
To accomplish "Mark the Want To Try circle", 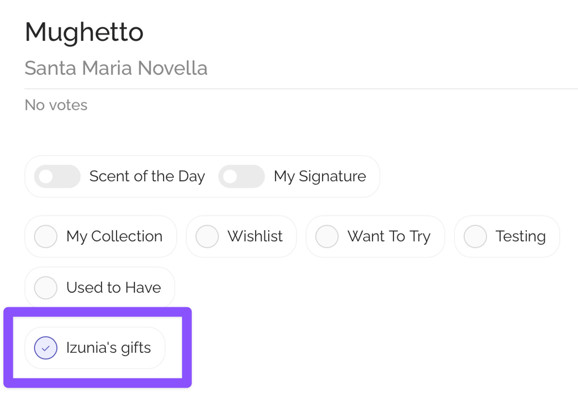I will pyautogui.click(x=327, y=237).
